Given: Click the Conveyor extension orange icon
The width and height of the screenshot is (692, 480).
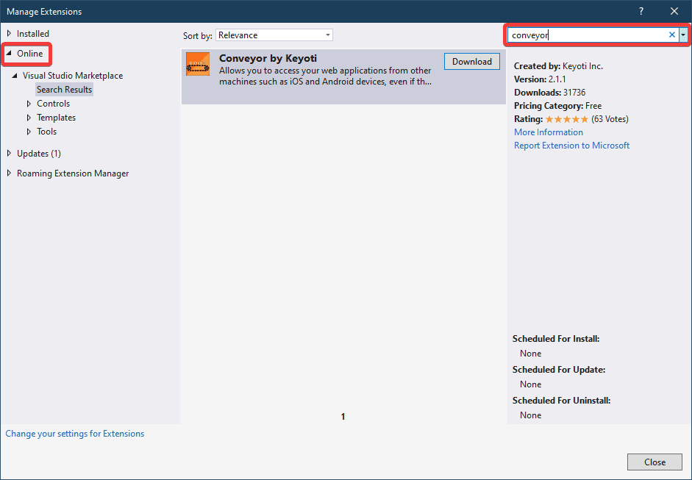Looking at the screenshot, I should (x=198, y=65).
